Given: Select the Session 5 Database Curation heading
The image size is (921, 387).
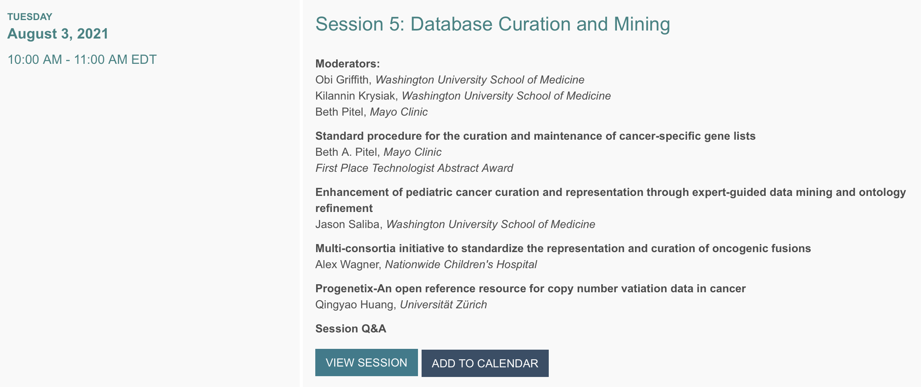Looking at the screenshot, I should pos(493,24).
